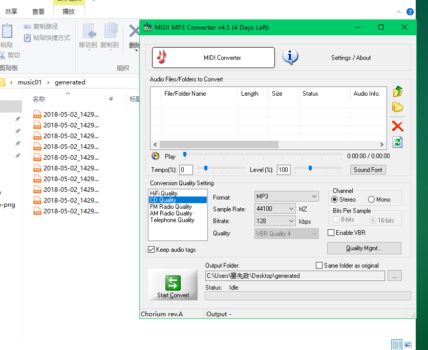This screenshot has height=350, width=428.
Task: Collapse the Explorer ribbon with the chevron
Action: (399, 12)
